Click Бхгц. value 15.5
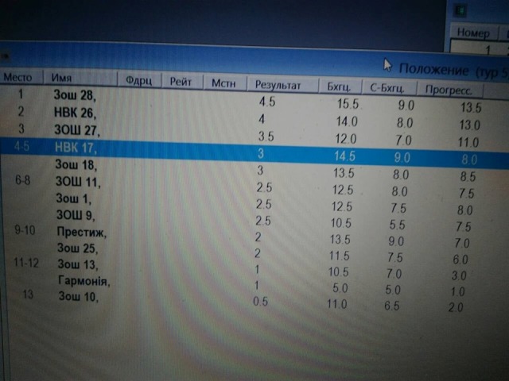The image size is (509, 381). 348,104
